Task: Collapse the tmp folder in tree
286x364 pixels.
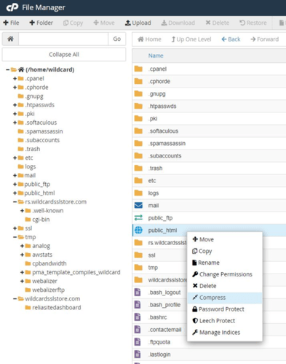Action: coord(15,237)
